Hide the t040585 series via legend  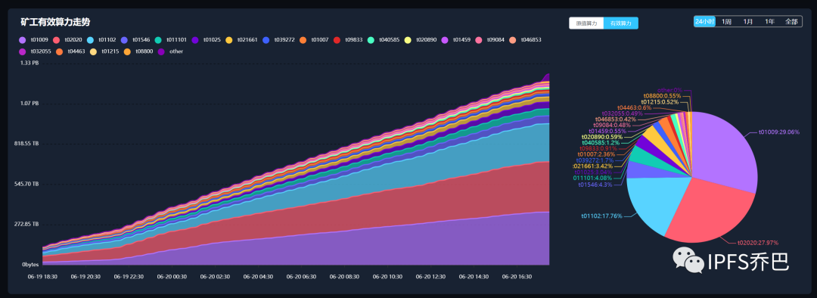(x=384, y=39)
